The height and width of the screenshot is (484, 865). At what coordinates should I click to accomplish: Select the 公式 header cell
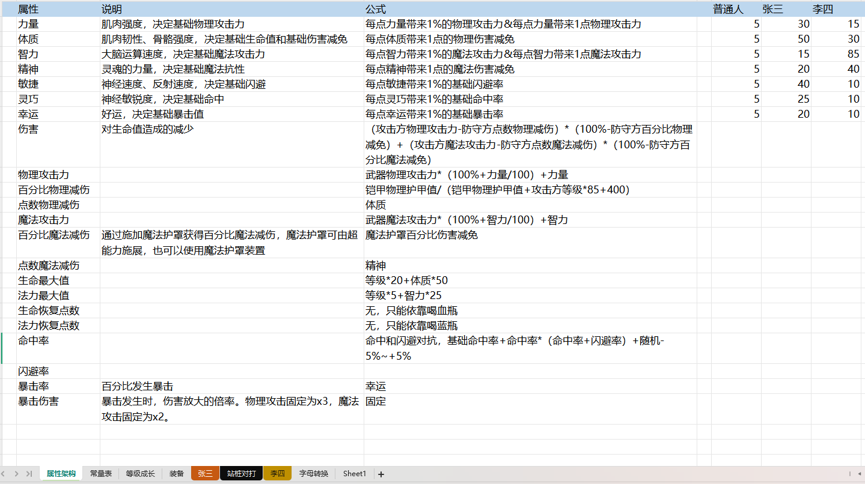click(529, 9)
